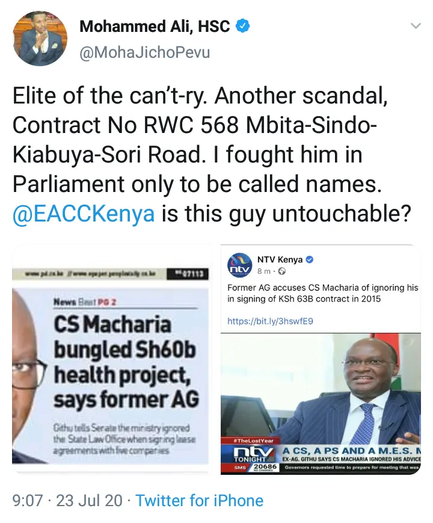Click the SMS 20686 ticker box

click(255, 468)
